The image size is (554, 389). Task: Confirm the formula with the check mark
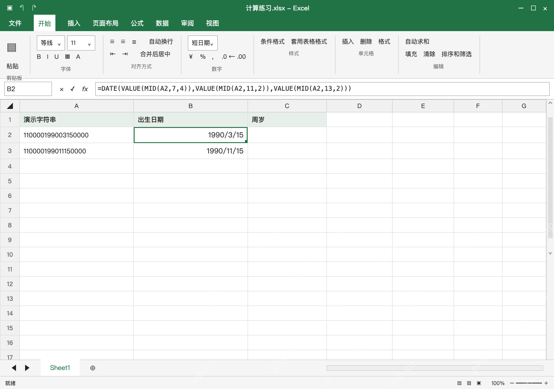click(73, 89)
